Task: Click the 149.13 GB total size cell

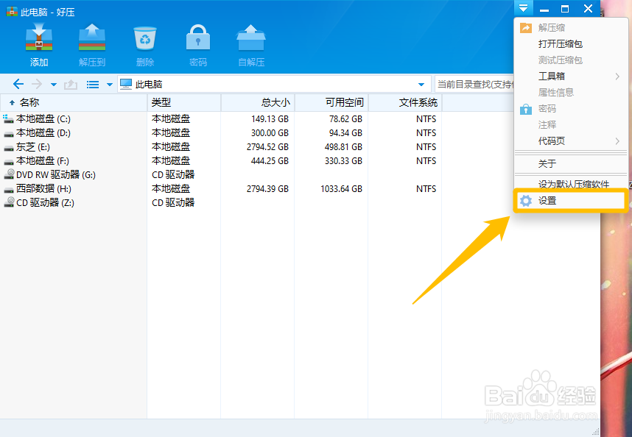Action: click(270, 119)
